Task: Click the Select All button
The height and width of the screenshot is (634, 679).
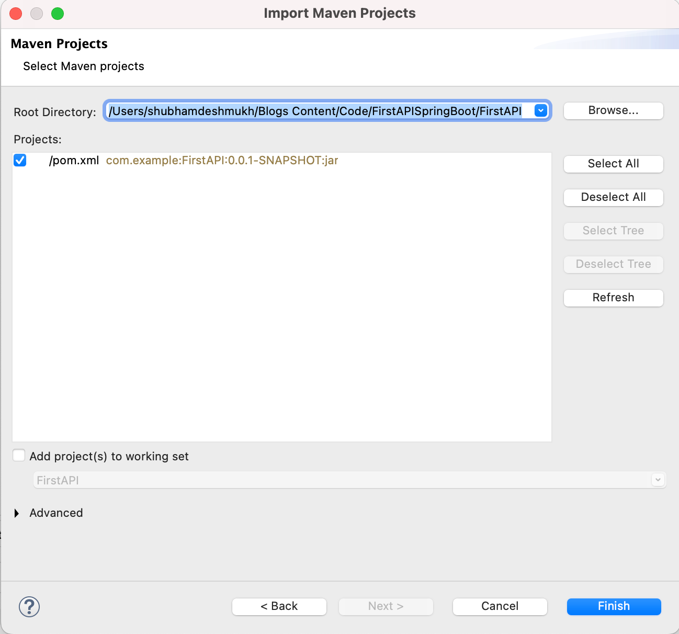Action: tap(614, 164)
